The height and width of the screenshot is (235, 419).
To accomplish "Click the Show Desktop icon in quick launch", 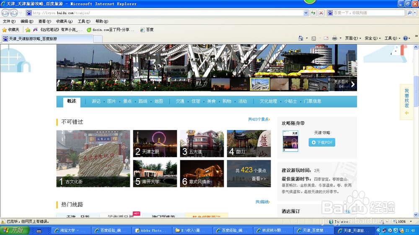I will pyautogui.click(x=39, y=230).
